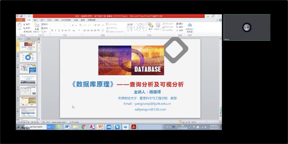This screenshot has width=288, height=144.
Task: Switch to the Insert ribbon tab
Action: pyautogui.click(x=36, y=20)
